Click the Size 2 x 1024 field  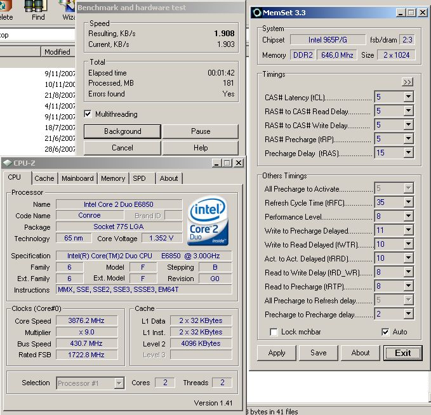pyautogui.click(x=396, y=55)
